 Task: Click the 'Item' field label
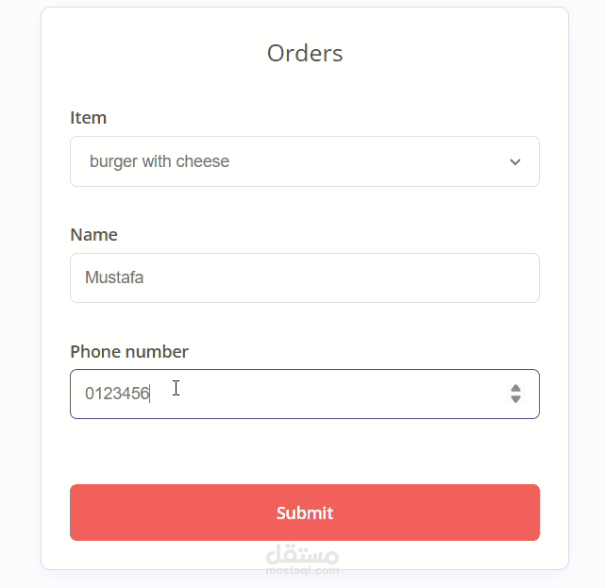tap(89, 118)
